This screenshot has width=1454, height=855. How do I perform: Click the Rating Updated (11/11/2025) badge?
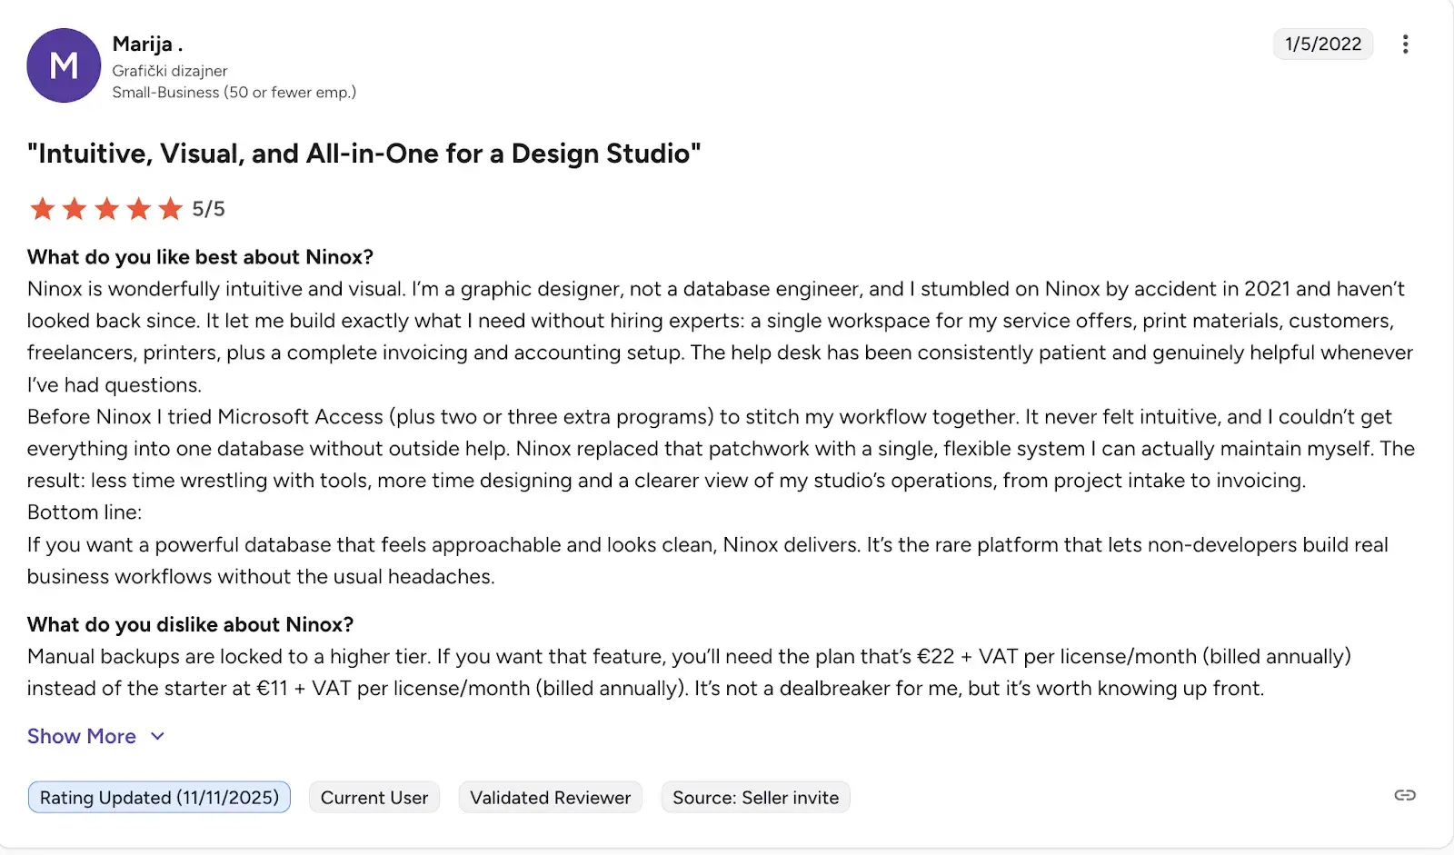coord(159,797)
